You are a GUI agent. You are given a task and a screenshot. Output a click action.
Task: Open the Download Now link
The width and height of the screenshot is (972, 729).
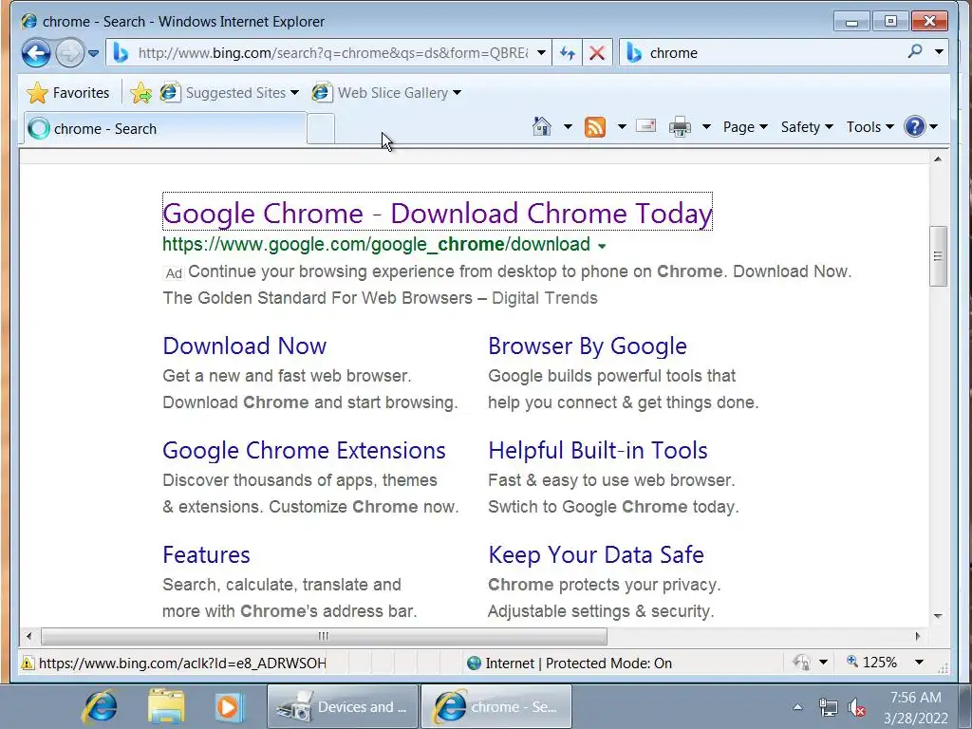tap(244, 346)
